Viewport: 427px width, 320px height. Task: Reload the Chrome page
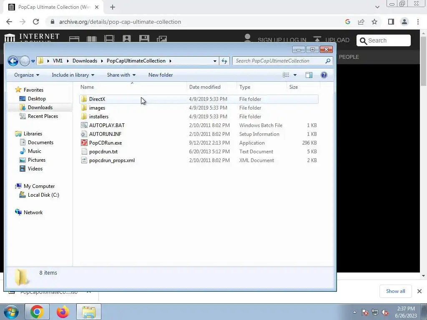[36, 22]
